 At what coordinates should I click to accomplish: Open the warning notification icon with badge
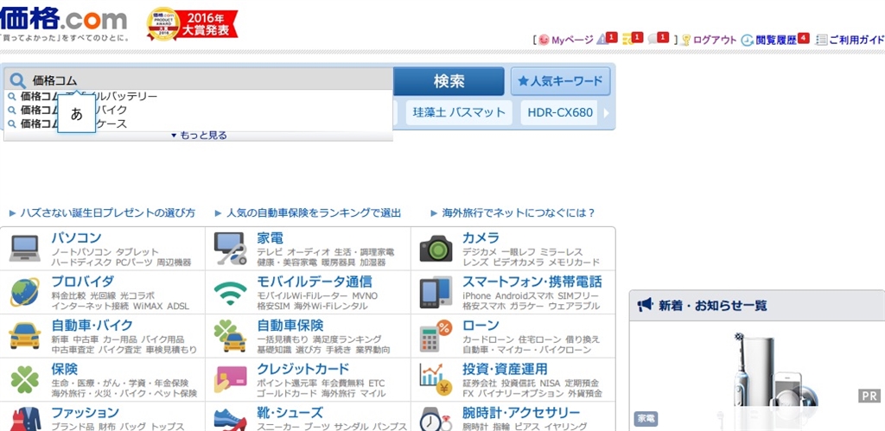click(x=608, y=38)
